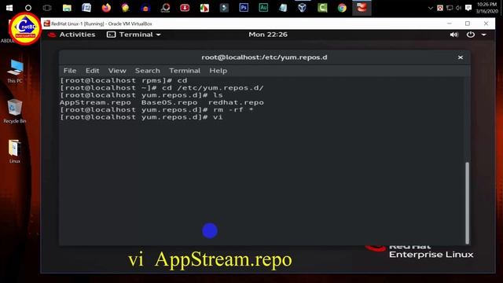The width and height of the screenshot is (503, 283).
Task: Open the Windows clock showing 10:26 PM
Action: pos(486,8)
